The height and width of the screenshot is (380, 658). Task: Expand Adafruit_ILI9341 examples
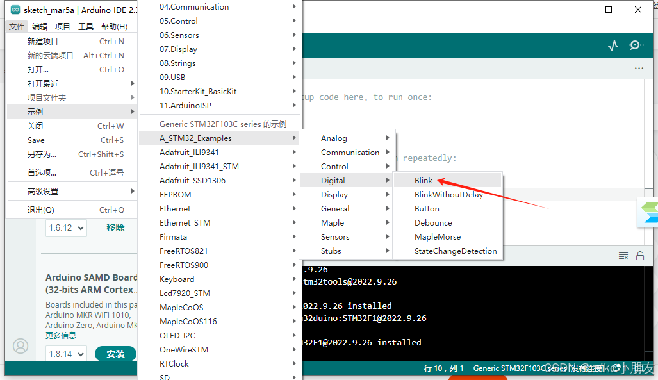220,152
